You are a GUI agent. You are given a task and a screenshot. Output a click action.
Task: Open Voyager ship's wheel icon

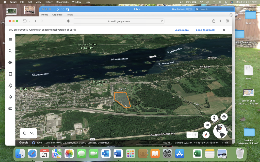pyautogui.click(x=10, y=63)
